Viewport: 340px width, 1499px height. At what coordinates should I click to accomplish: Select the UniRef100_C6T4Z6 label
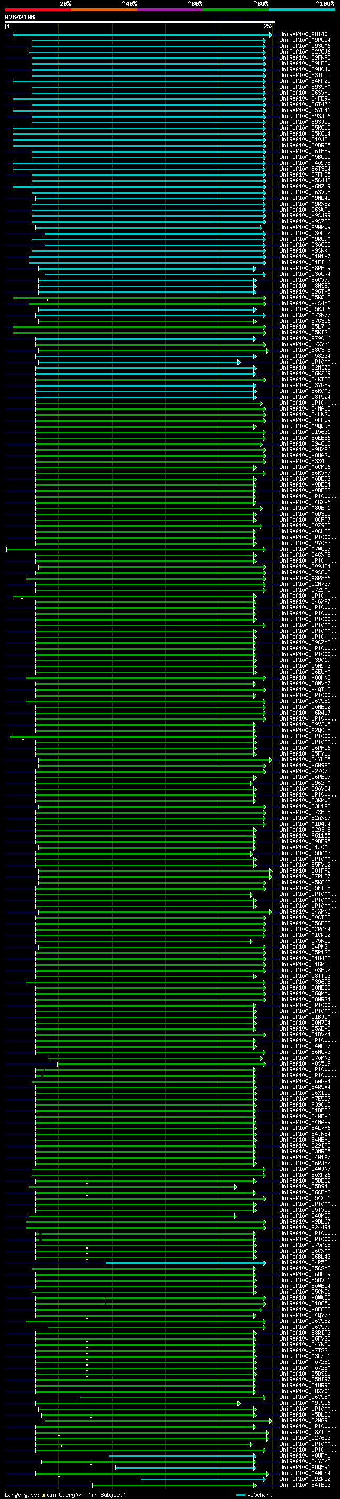tap(305, 104)
